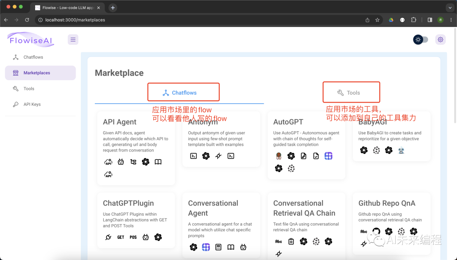Open browser extensions puzzle icon
Screen dimensions: 457x260
(413, 20)
